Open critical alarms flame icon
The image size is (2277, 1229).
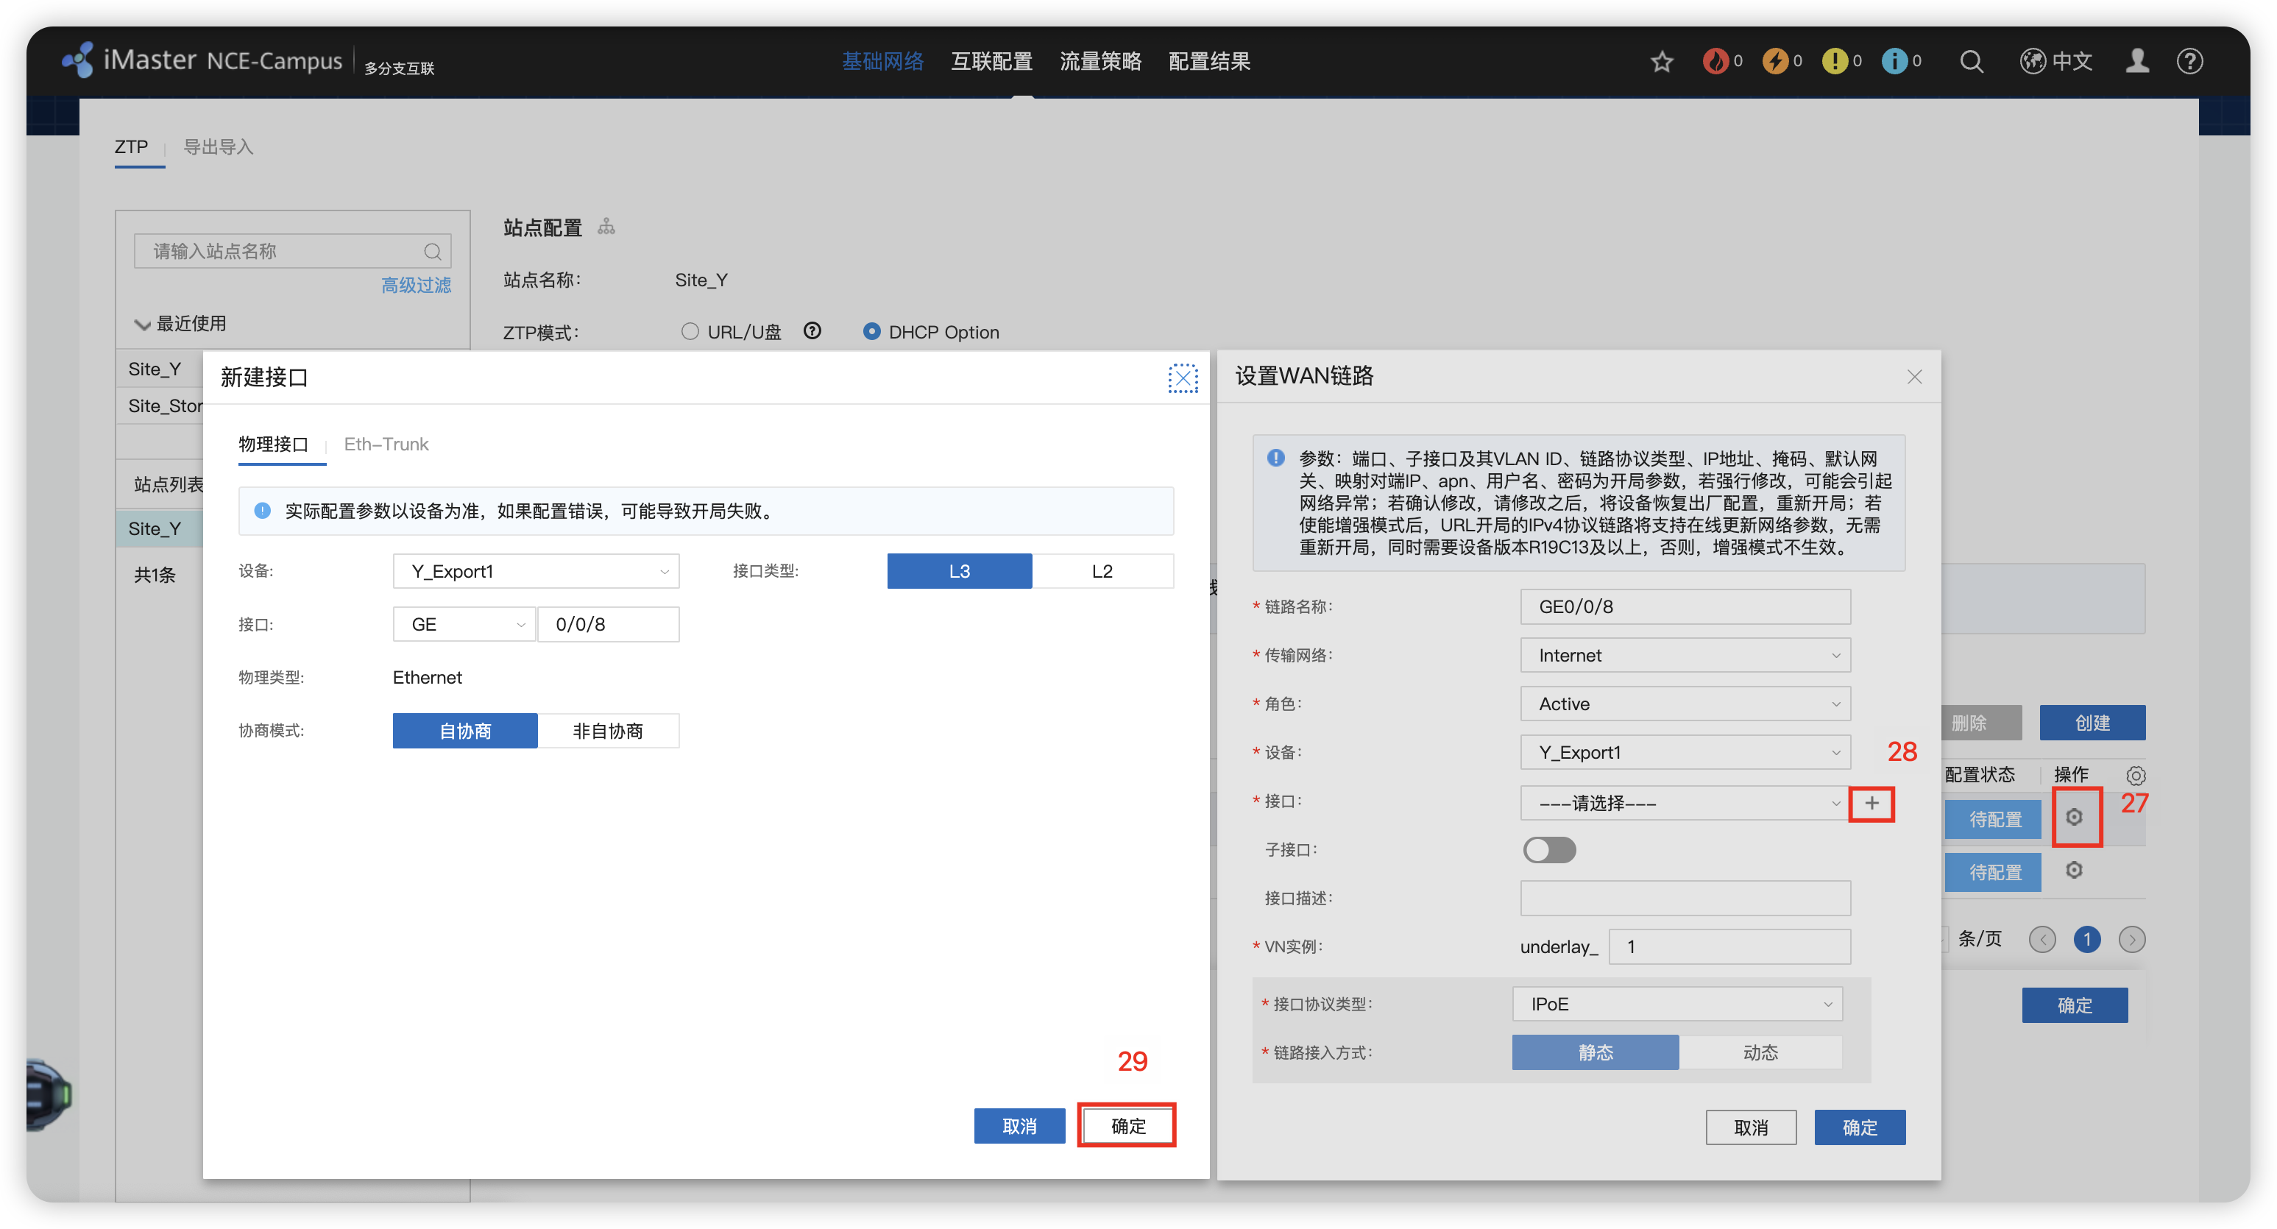1715,61
